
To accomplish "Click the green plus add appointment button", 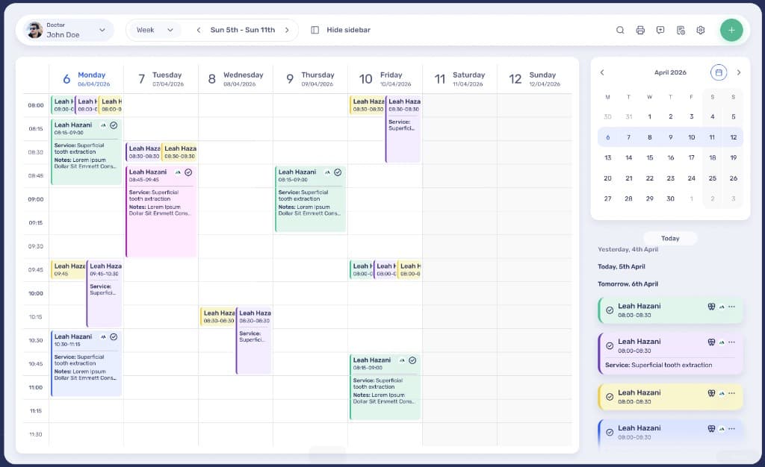I will click(731, 30).
